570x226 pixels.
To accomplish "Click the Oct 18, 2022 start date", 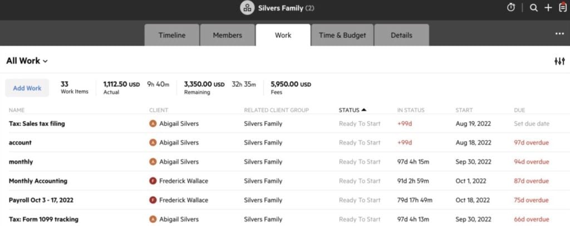I will tap(473, 200).
